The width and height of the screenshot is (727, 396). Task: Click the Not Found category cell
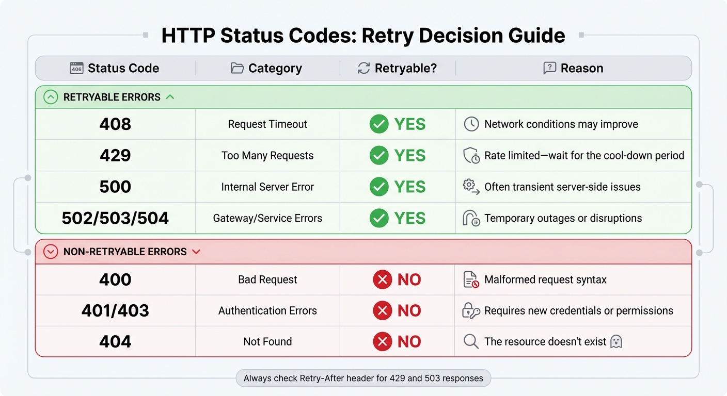coord(267,341)
